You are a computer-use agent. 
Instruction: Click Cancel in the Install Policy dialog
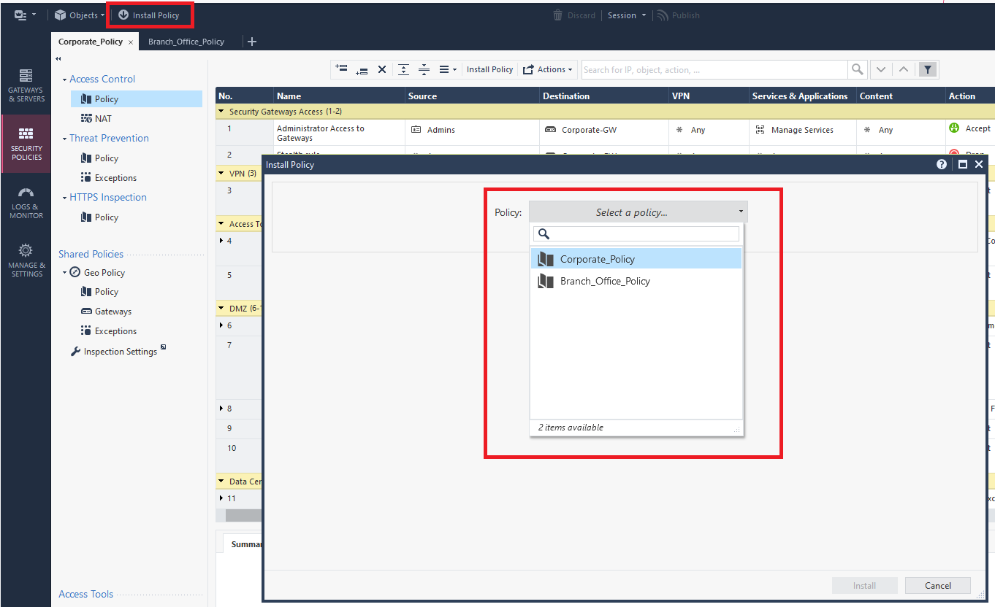[937, 585]
